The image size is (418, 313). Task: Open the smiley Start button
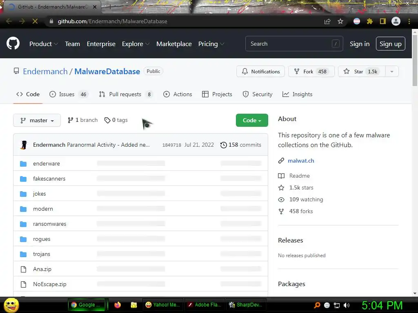(11, 305)
